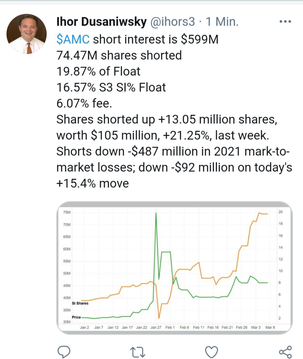
Task: Tap the retweet arrows icon
Action: (x=138, y=352)
